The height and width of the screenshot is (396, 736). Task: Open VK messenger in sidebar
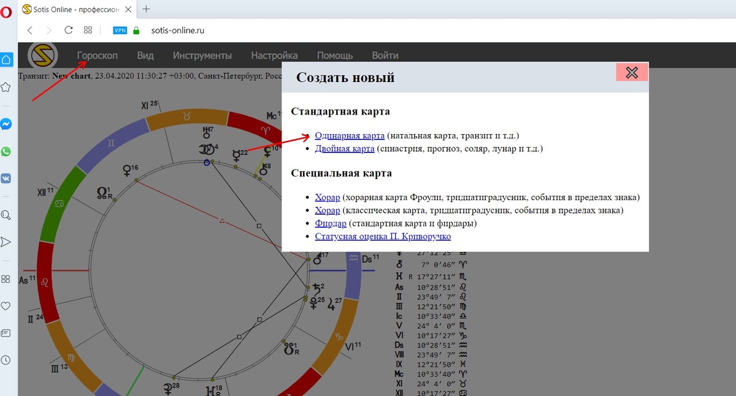click(6, 178)
